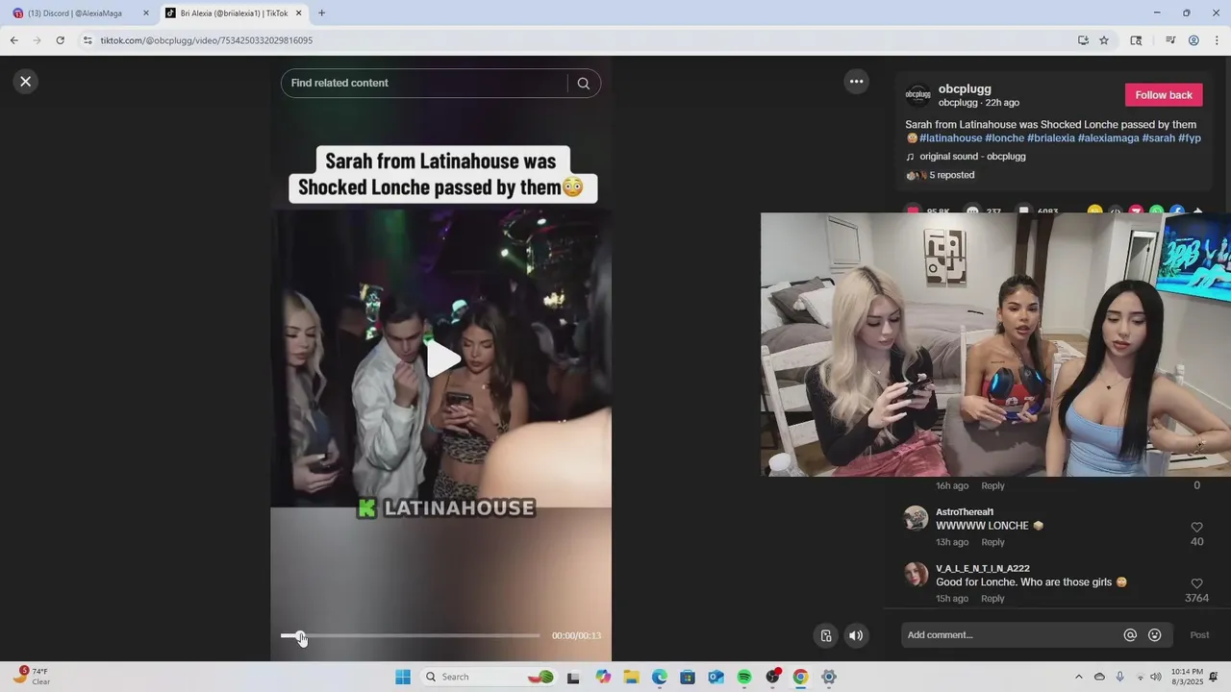This screenshot has width=1231, height=692.
Task: Click the install app icon in address bar
Action: (1083, 40)
